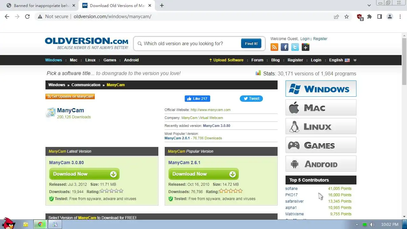Screen dimensions: 407x229
Task: Open the yellow taskbar pinned app
Action: pos(26,225)
